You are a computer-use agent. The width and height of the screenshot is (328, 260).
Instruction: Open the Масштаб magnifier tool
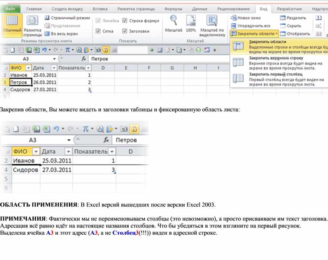tap(174, 24)
